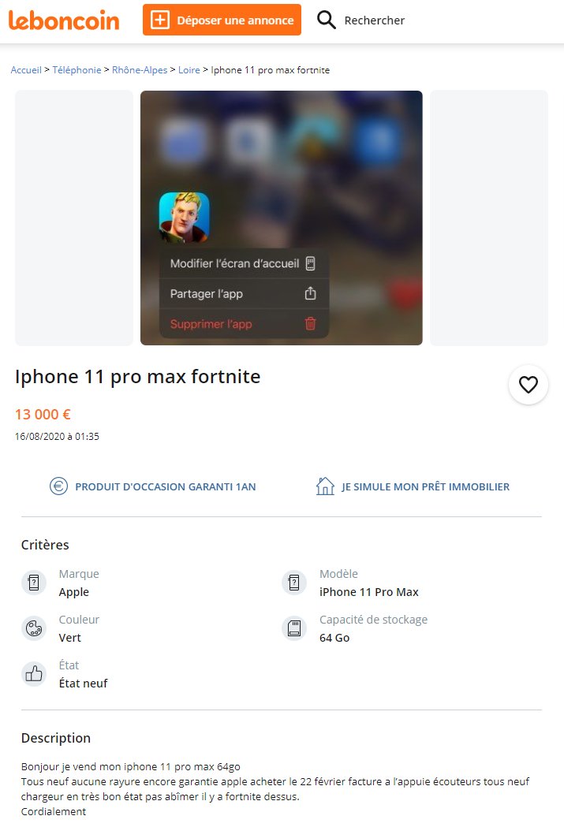Click the plus icon in Déposer une annonce
The image size is (564, 827).
pos(160,20)
